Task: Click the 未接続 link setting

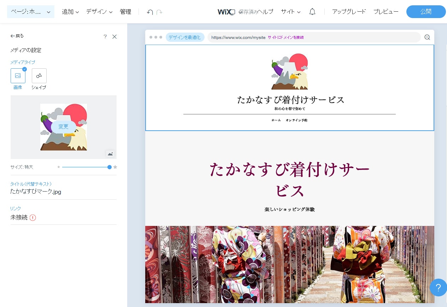Action: click(19, 217)
